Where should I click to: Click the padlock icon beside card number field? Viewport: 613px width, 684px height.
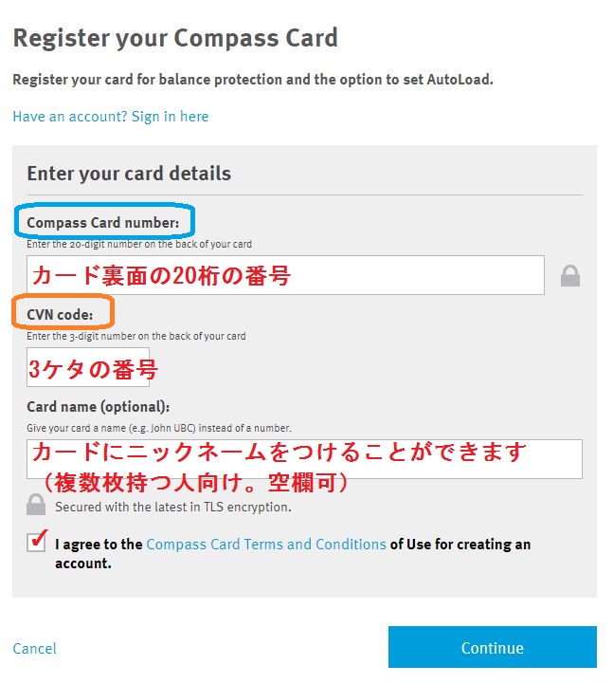[x=569, y=276]
